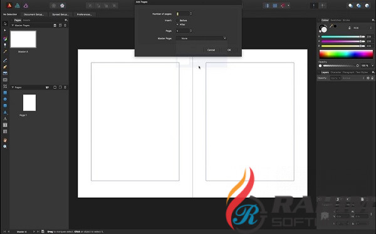
Task: Switch to Affinity Photo persona icon
Action: pyautogui.click(x=26, y=5)
